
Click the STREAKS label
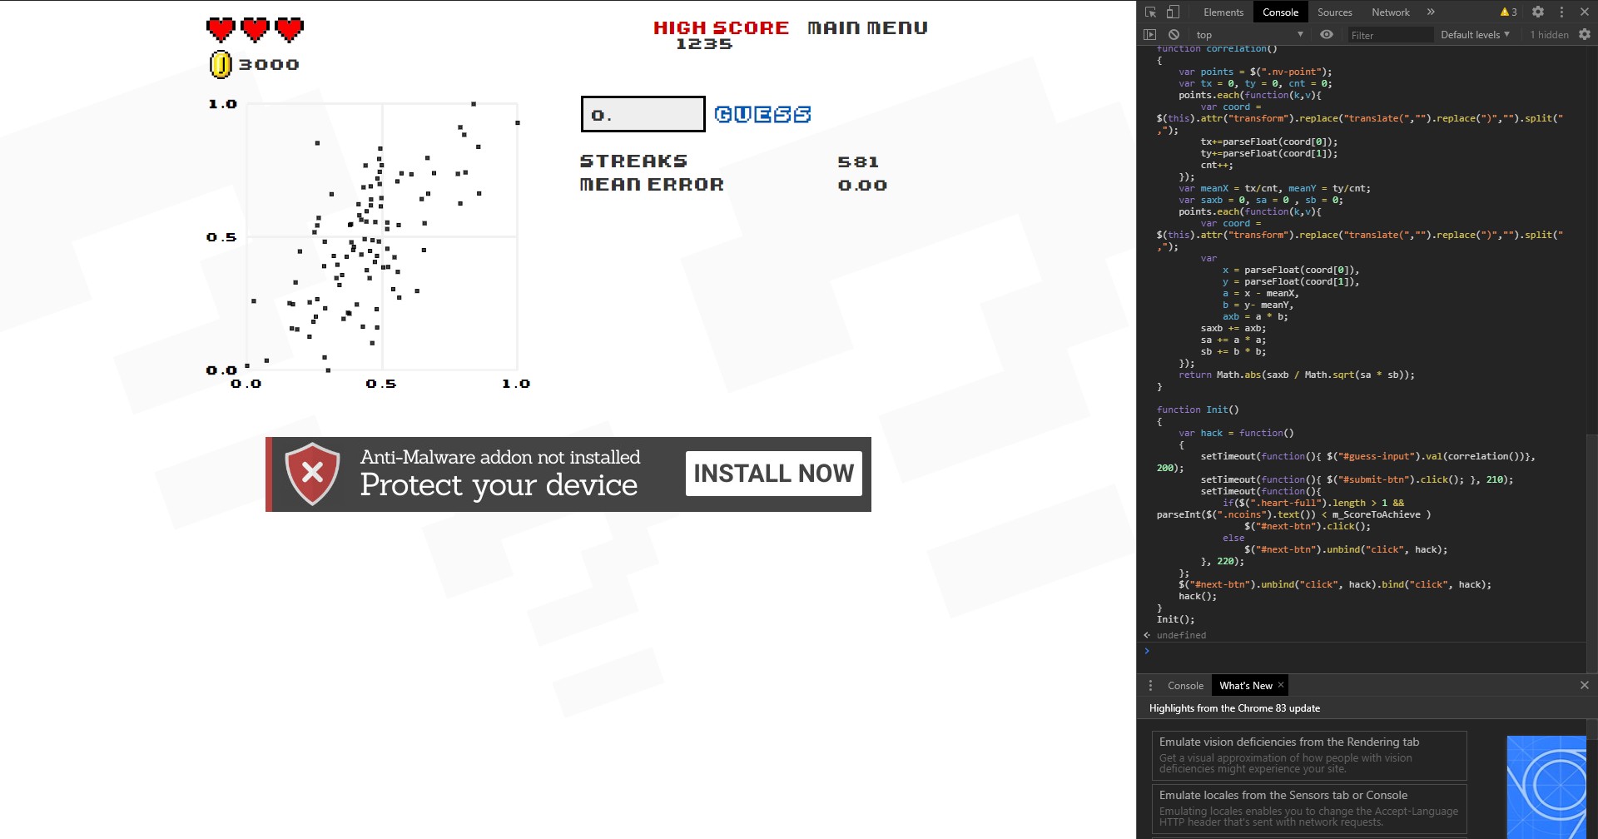[633, 161]
